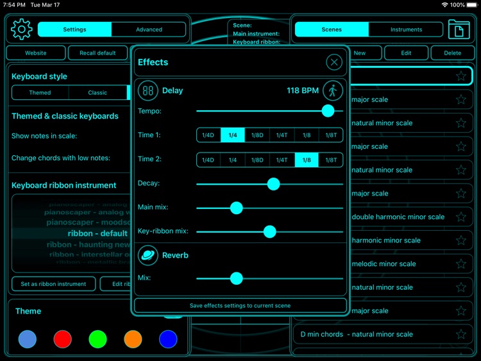Switch to the Instruments tab

(x=406, y=29)
